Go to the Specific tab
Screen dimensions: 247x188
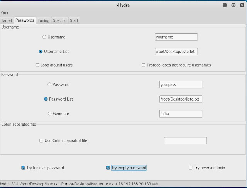point(59,20)
